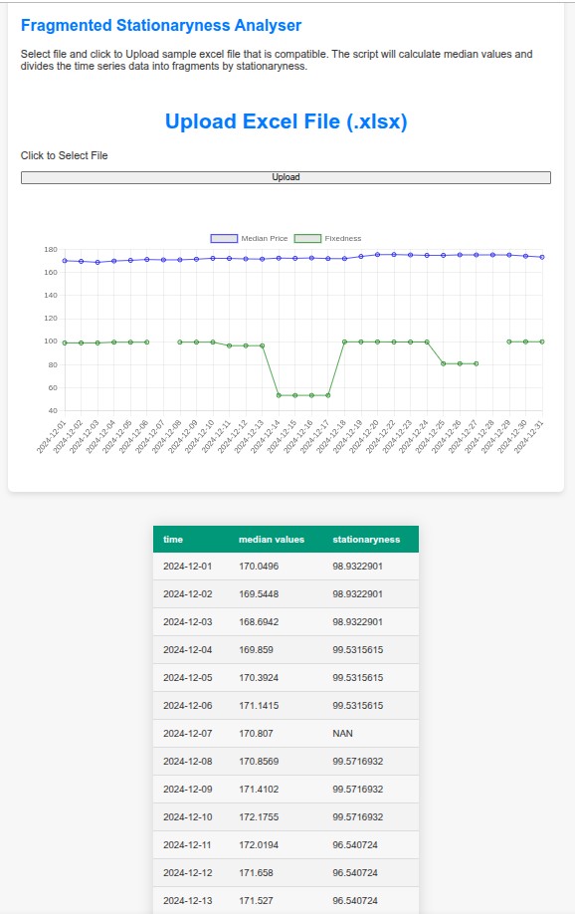Click the 'Upload Excel File (.xlsx)' heading

pos(287,121)
